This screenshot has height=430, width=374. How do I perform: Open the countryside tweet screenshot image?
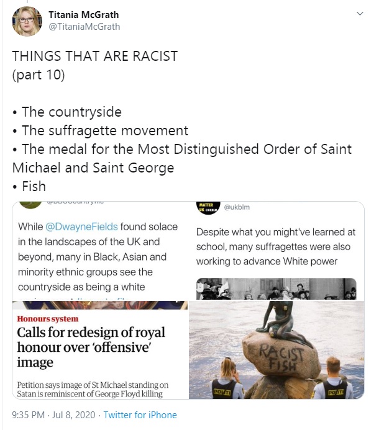pyautogui.click(x=100, y=251)
